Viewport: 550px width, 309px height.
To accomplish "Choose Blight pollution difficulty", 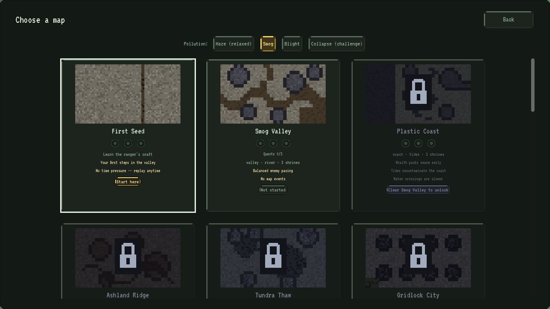I will (x=292, y=44).
